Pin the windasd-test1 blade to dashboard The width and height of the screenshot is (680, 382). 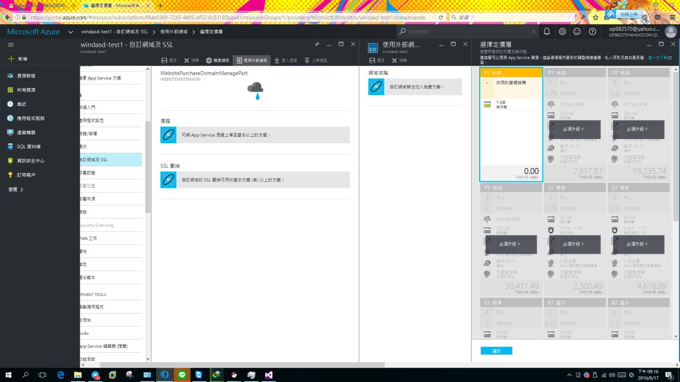(x=317, y=44)
